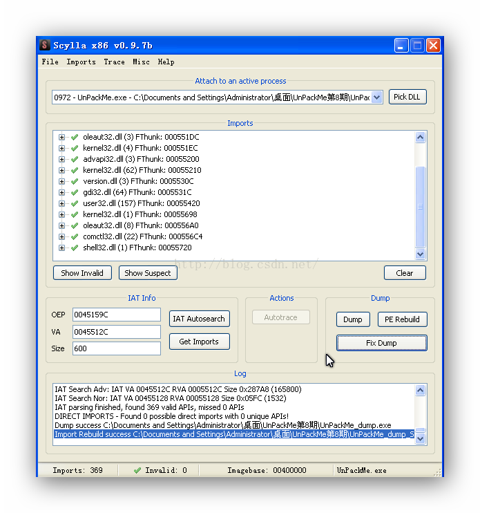Viewport: 480px width, 513px height.
Task: Expand kernel32.dll (4) tree node
Action: point(61,148)
